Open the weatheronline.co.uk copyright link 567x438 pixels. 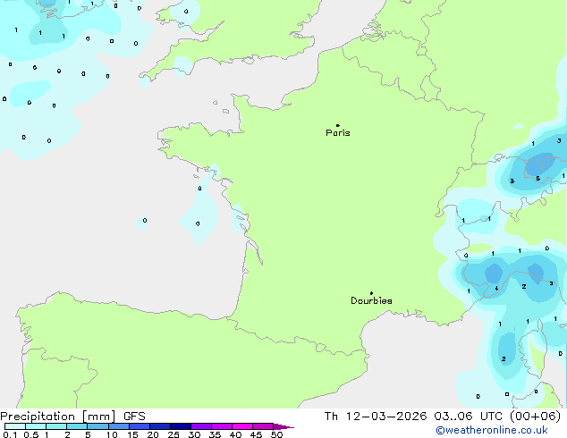tap(492, 430)
